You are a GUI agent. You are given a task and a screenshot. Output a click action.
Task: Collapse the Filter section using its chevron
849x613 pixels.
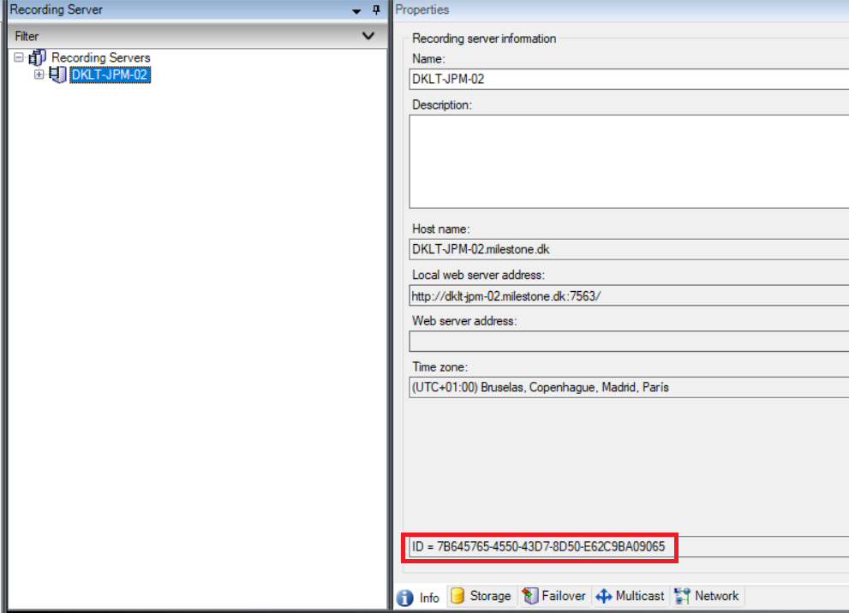[x=368, y=36]
